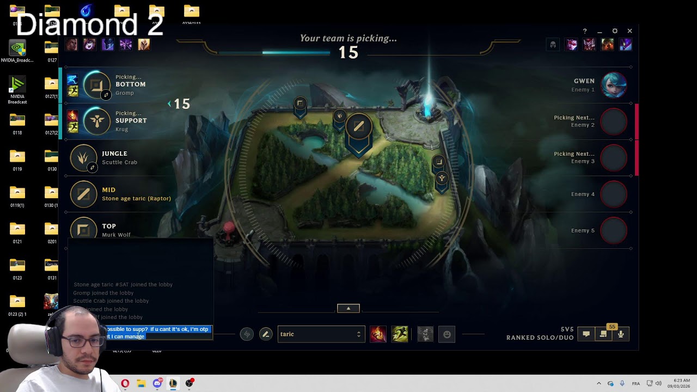Screen dimensions: 697x392
Task: Select the Bottom role icon for Gromp
Action: pos(96,85)
